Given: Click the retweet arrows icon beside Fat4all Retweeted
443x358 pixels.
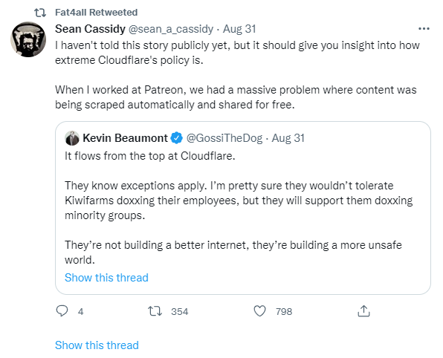Looking at the screenshot, I should click(40, 13).
